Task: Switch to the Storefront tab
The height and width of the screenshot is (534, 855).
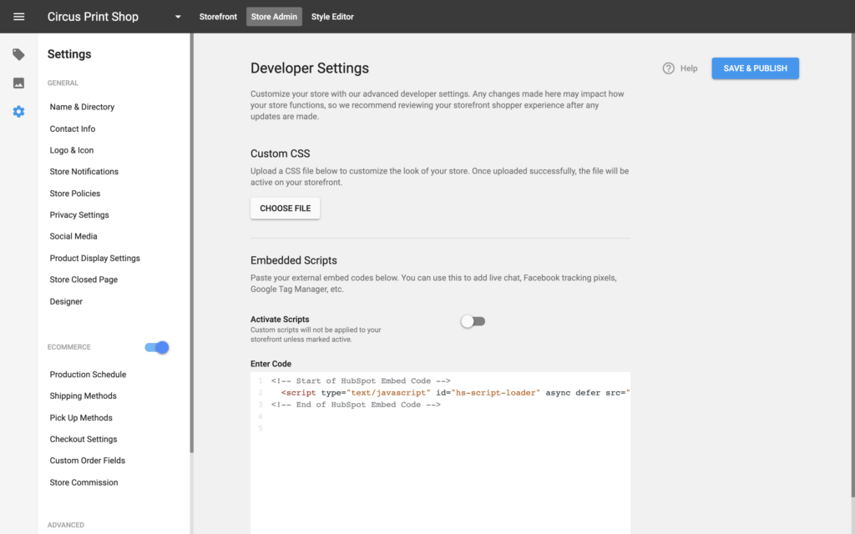Action: [218, 17]
